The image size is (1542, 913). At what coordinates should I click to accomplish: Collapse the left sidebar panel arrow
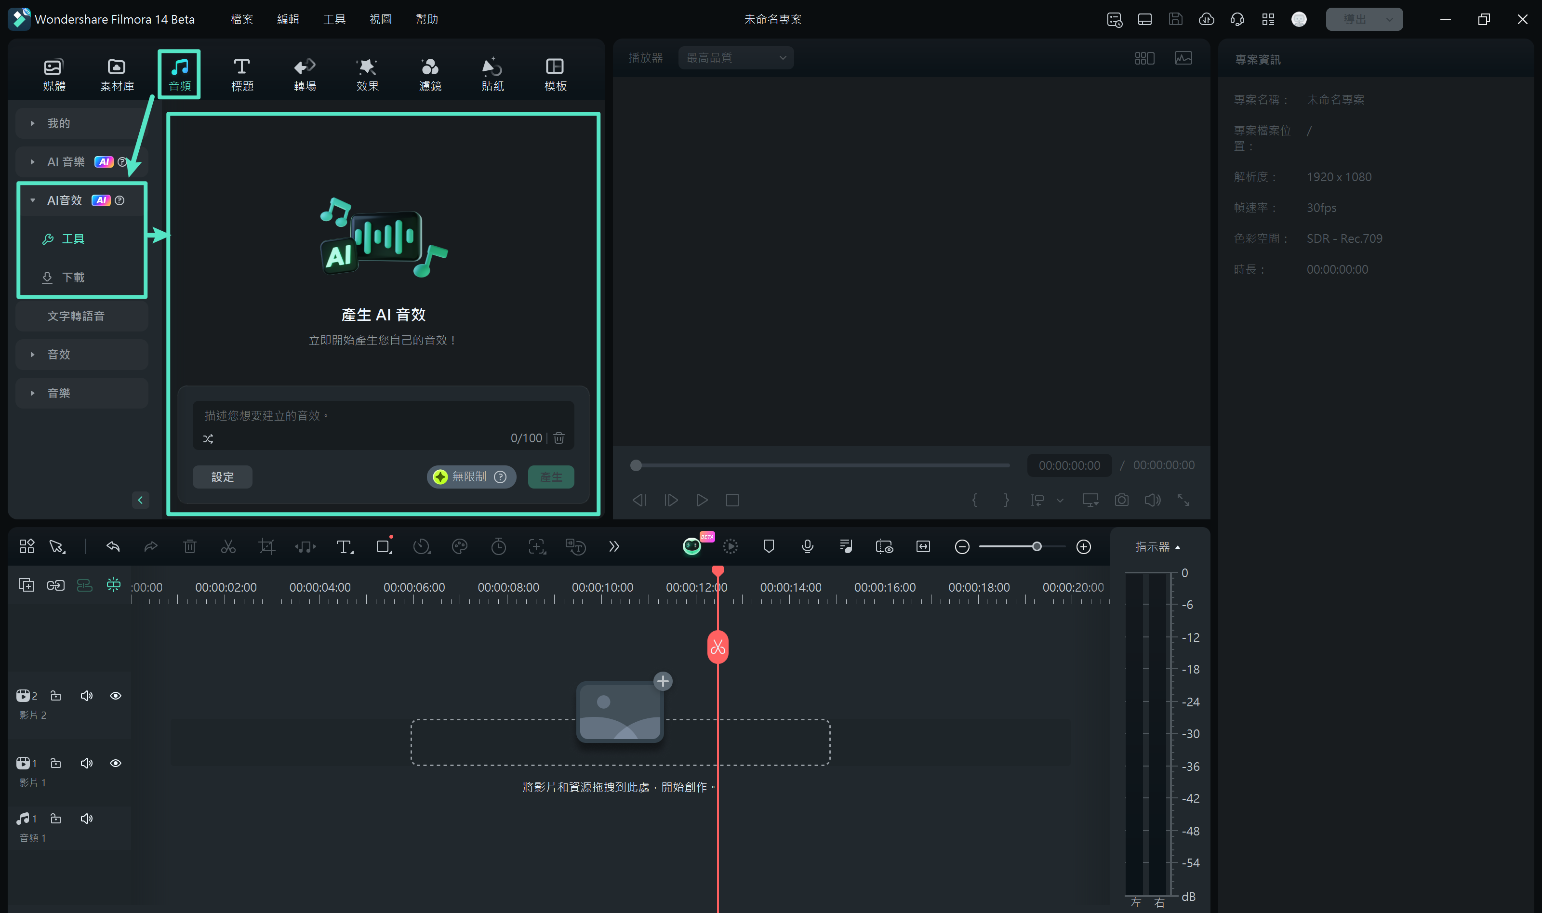[140, 500]
